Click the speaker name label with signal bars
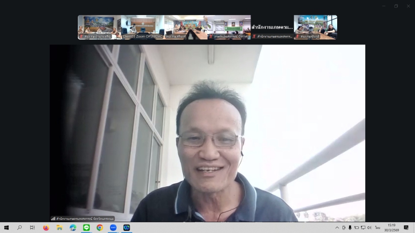 (83, 219)
